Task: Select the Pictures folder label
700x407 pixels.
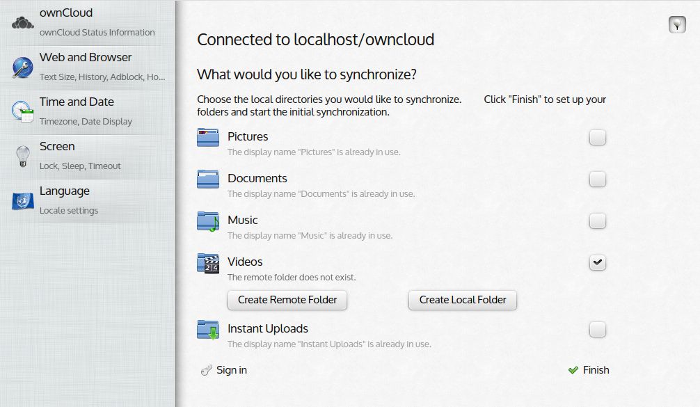Action: [x=248, y=136]
